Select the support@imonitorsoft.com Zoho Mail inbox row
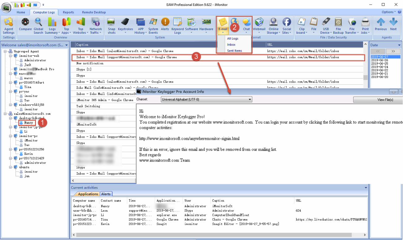This screenshot has width=403, height=240. (x=218, y=57)
